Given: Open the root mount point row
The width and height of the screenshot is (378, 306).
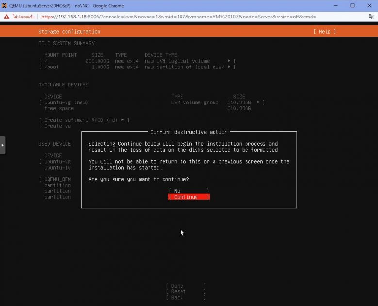Looking at the screenshot, I should (137, 61).
